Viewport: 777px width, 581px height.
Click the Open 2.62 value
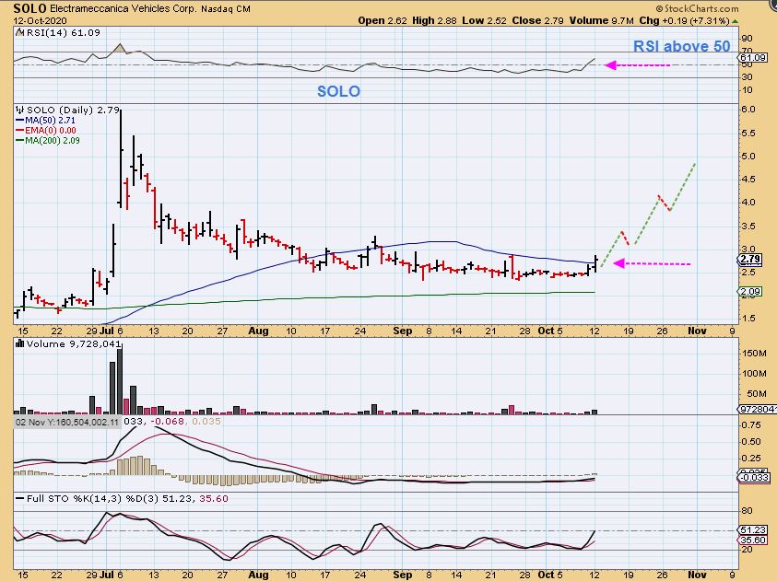[x=383, y=21]
